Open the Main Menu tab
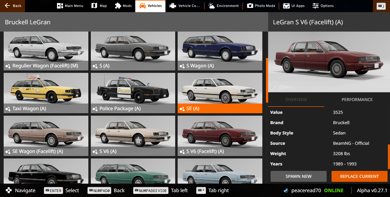 [70, 6]
